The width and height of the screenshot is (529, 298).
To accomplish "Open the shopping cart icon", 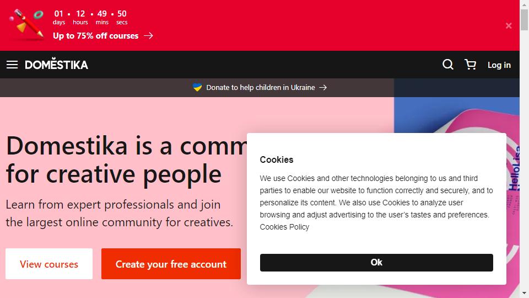I will [x=470, y=64].
